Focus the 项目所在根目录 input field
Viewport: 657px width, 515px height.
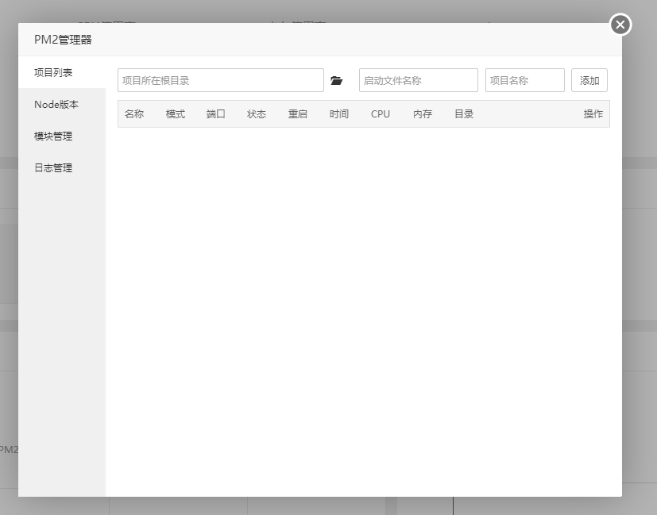221,80
